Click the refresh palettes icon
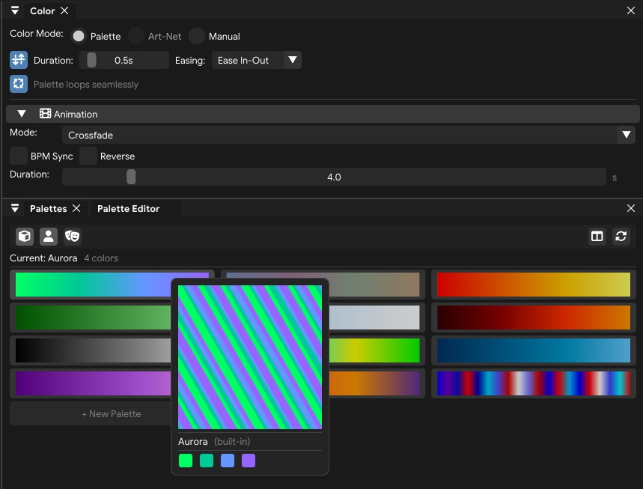Image resolution: width=643 pixels, height=489 pixels. (621, 237)
